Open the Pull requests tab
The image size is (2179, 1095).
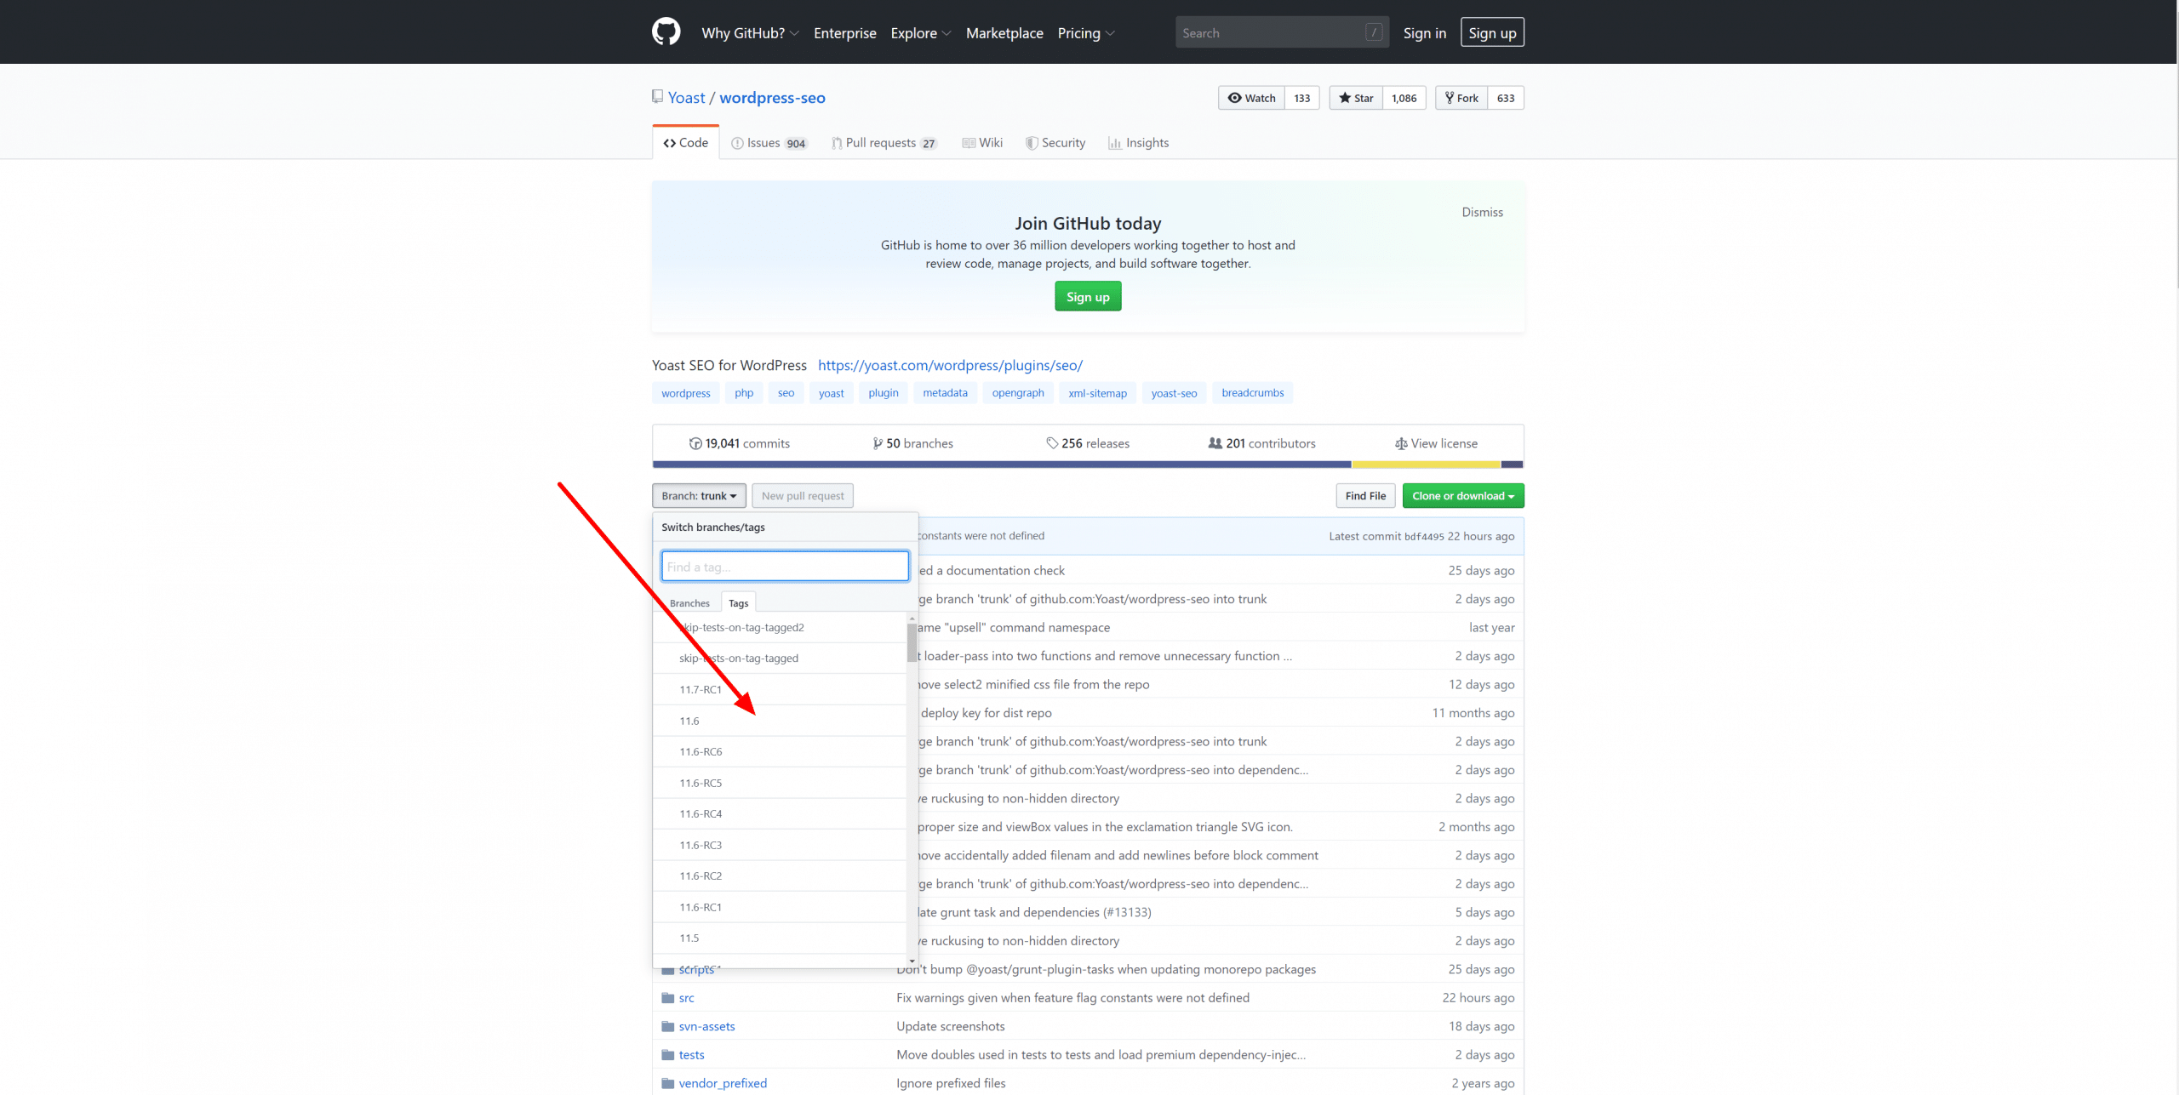(x=884, y=143)
